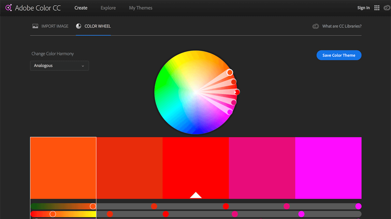The height and width of the screenshot is (219, 391).
Task: Open the Change Color Harmony dropdown
Action: pos(59,66)
